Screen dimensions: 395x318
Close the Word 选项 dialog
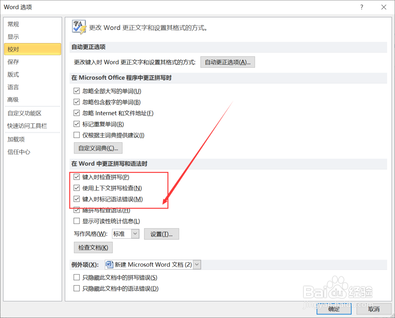pos(384,7)
